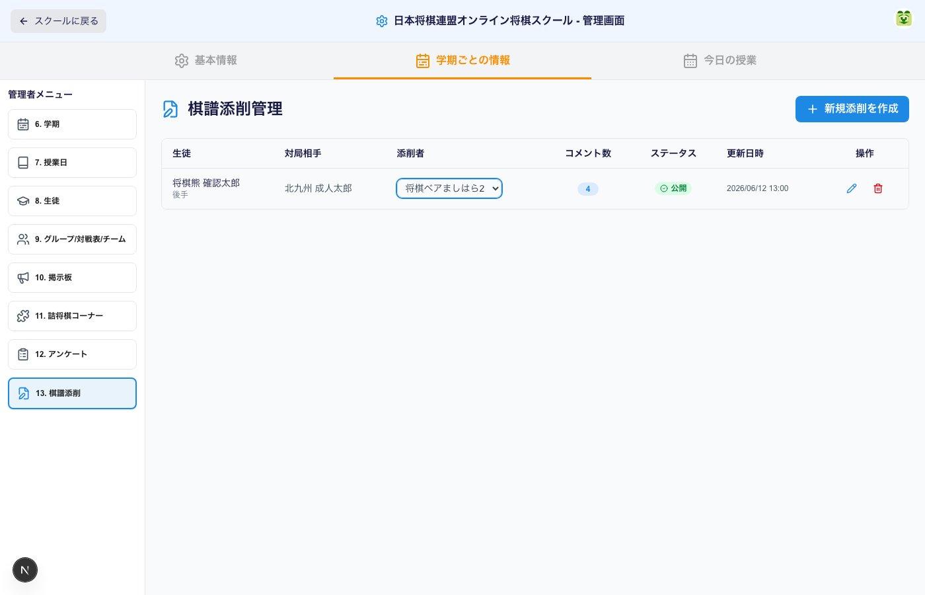Click the 添削者 column header
925x595 pixels.
(x=410, y=153)
